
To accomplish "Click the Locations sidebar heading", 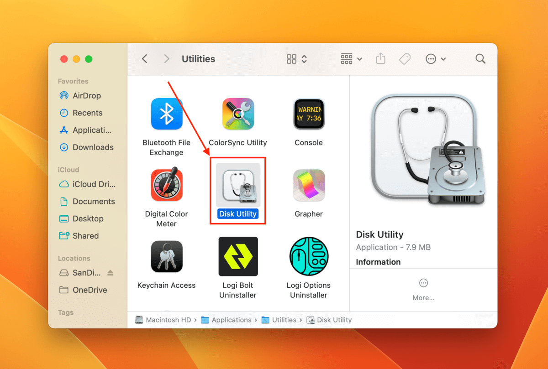I will pyautogui.click(x=74, y=258).
